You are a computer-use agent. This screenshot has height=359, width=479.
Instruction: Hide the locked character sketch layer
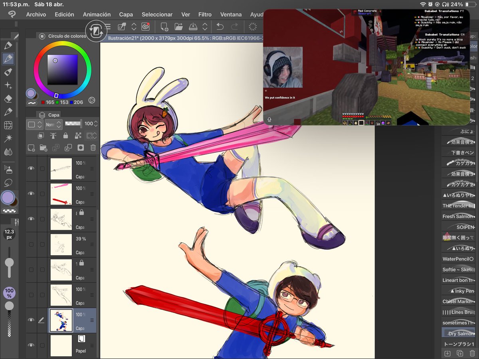(31, 219)
